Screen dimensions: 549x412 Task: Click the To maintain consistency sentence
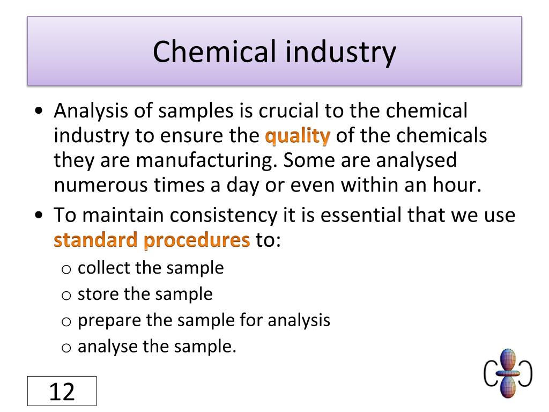tap(284, 227)
